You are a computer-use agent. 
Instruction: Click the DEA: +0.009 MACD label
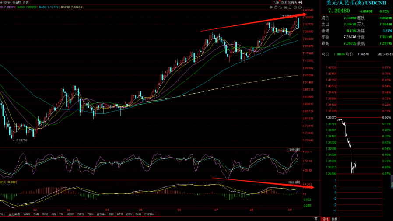click(x=8, y=182)
